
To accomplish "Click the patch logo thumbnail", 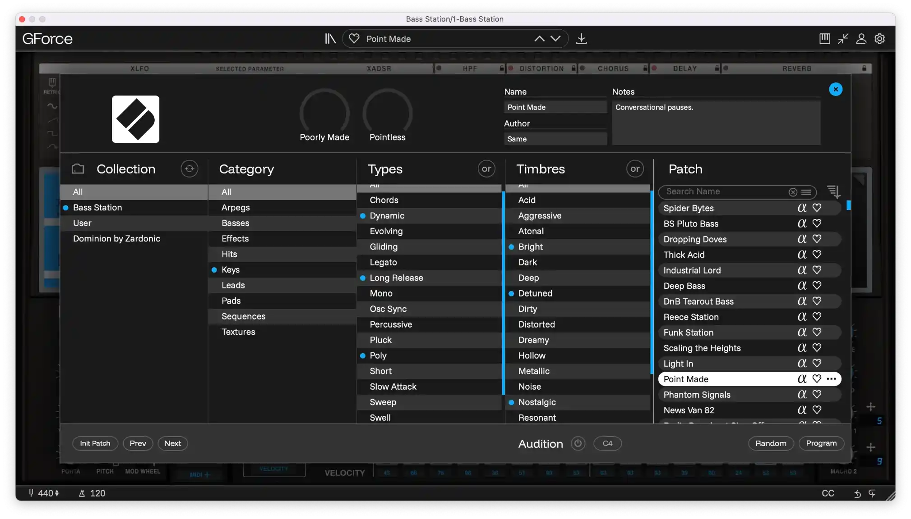I will pos(135,119).
